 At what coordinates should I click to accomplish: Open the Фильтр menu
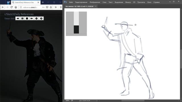pos(128,2)
